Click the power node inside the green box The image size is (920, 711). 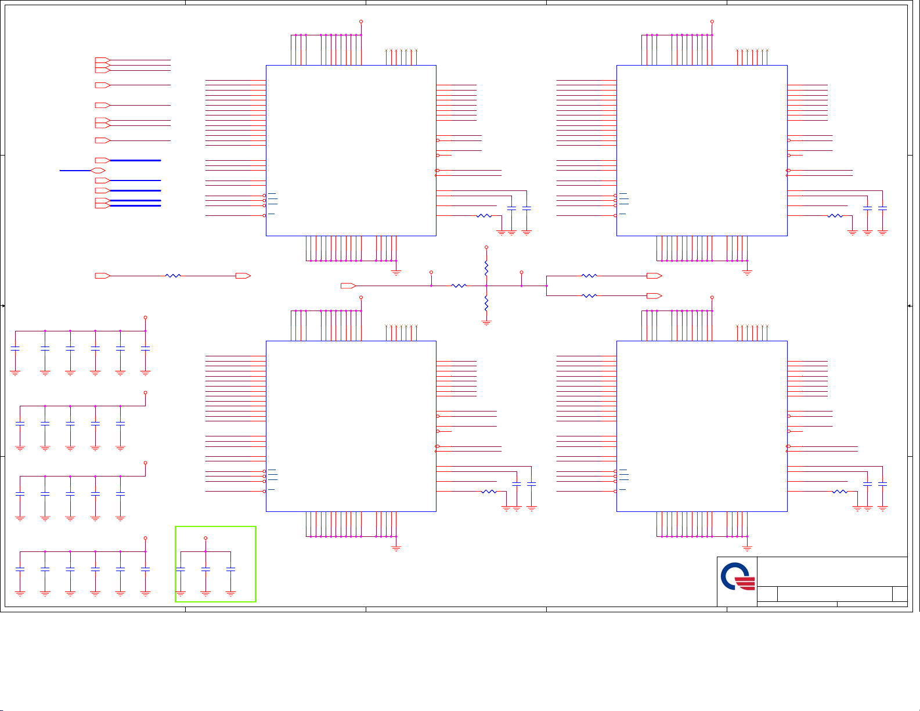tap(205, 538)
